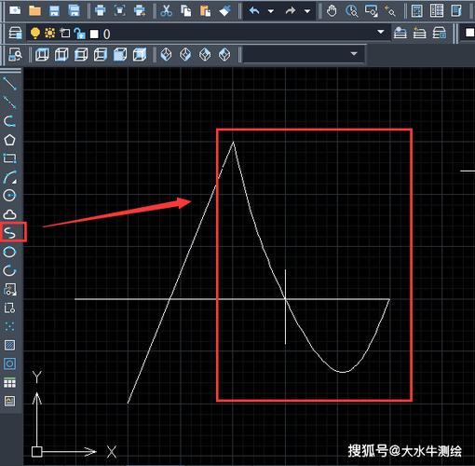
Task: Switch to 2D Wireframe visual style
Action: [42, 55]
